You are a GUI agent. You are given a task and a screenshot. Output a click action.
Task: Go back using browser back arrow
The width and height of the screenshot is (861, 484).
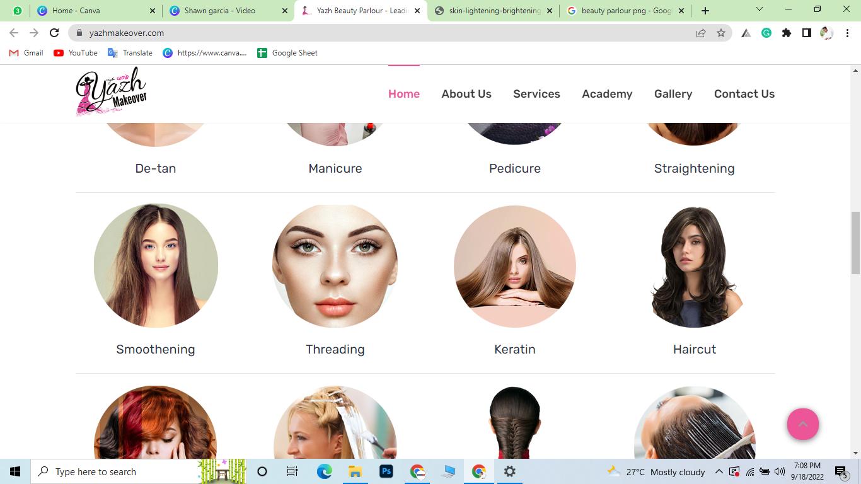[14, 33]
